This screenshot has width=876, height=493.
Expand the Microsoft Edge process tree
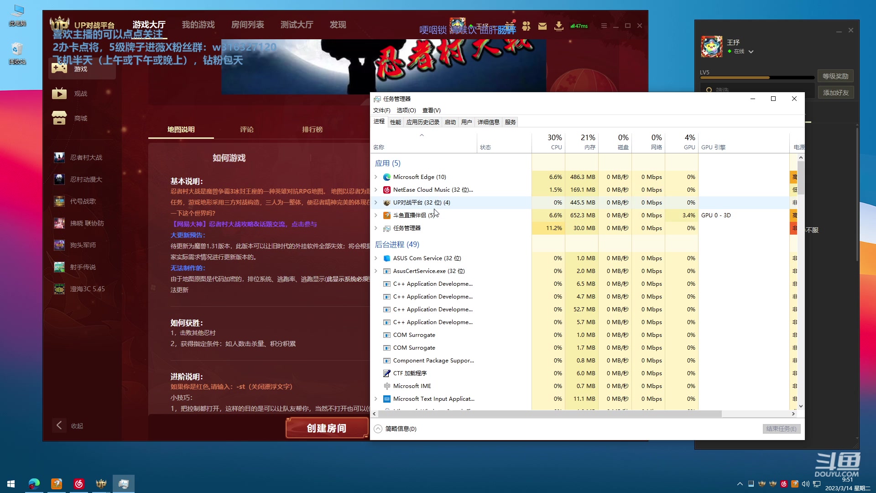click(x=376, y=176)
